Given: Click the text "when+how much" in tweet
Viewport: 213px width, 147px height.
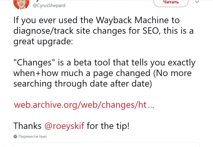Looking at the screenshot, I should click(x=47, y=73).
